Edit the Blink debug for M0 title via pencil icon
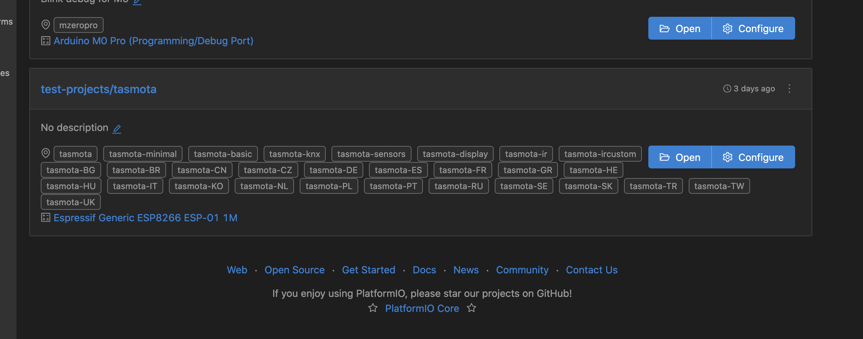863x339 pixels. [x=138, y=2]
